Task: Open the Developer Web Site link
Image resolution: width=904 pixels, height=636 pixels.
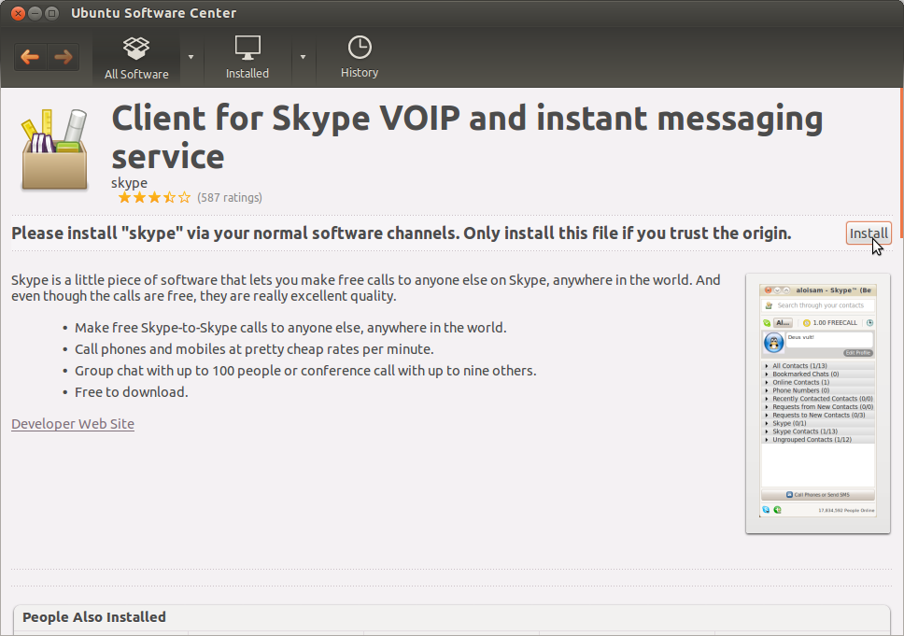Action: click(73, 424)
